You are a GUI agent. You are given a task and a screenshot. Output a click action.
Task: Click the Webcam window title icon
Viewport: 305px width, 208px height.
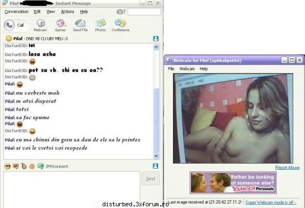(169, 60)
